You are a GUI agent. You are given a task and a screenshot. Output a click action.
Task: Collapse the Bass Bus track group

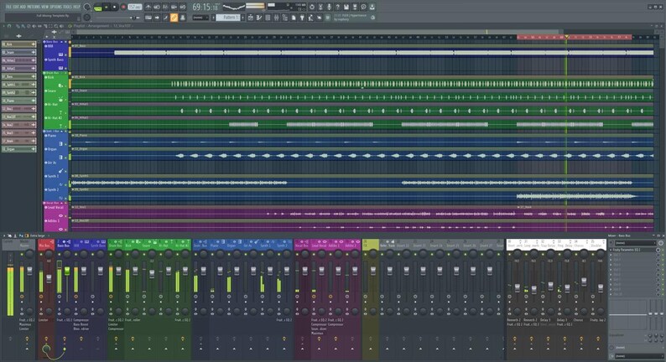[x=61, y=42]
